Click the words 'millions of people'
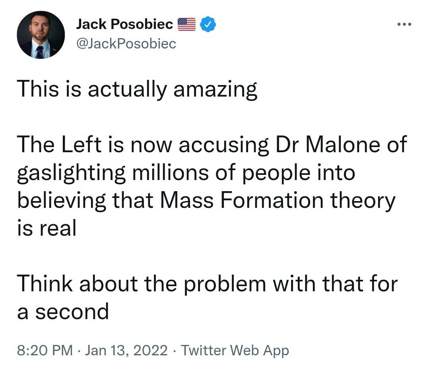 [x=221, y=173]
